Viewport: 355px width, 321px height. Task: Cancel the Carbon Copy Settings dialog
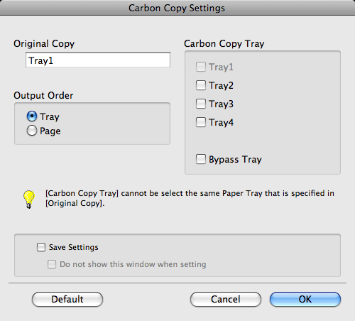tap(226, 299)
